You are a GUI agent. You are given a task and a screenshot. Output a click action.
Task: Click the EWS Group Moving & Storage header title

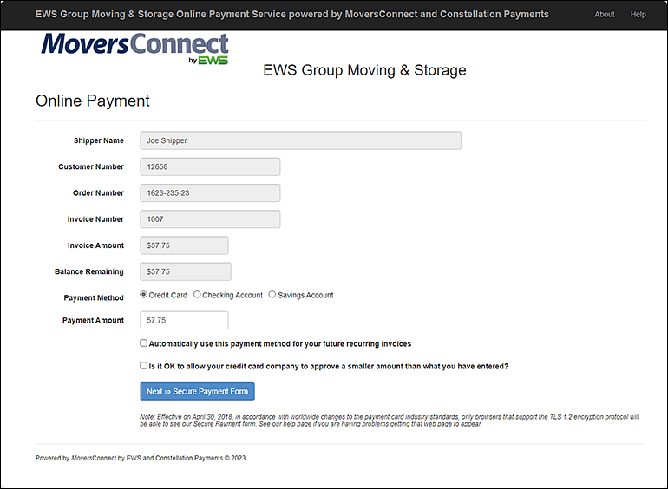tap(291, 15)
